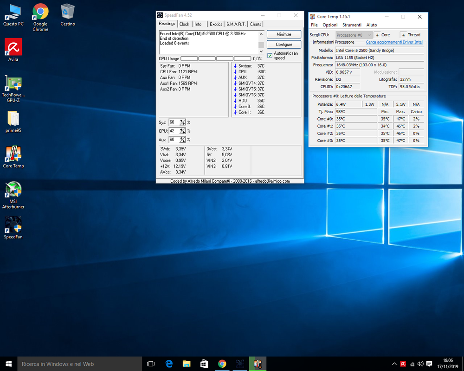
Task: Open the prime95 folder on the desktop
Action: click(13, 122)
